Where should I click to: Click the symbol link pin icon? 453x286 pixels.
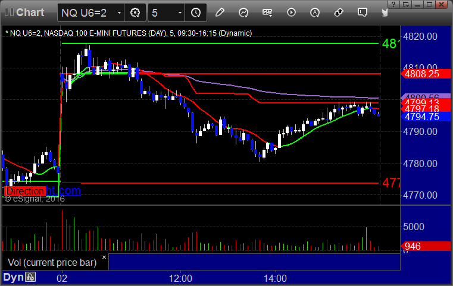click(339, 12)
